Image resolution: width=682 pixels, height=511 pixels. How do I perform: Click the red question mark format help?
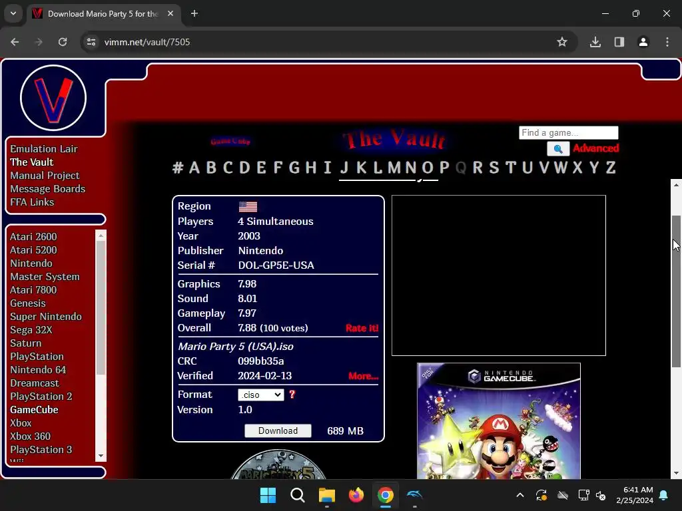pyautogui.click(x=292, y=394)
